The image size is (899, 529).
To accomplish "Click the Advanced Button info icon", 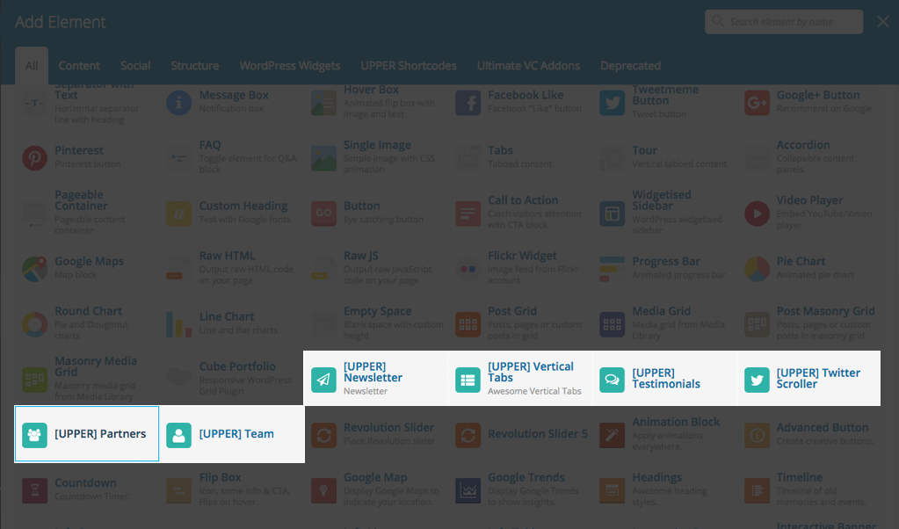I will tap(757, 435).
